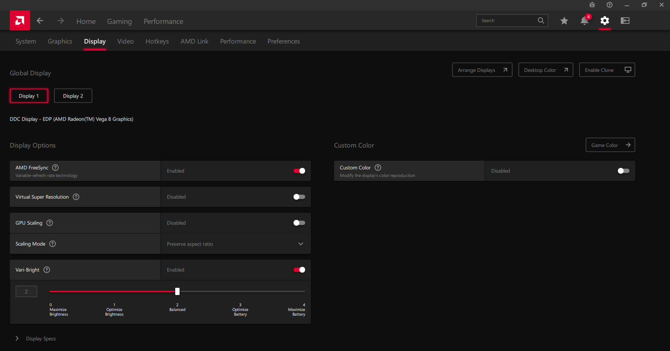Switch to the Graphics tab
This screenshot has width=670, height=351.
point(60,41)
